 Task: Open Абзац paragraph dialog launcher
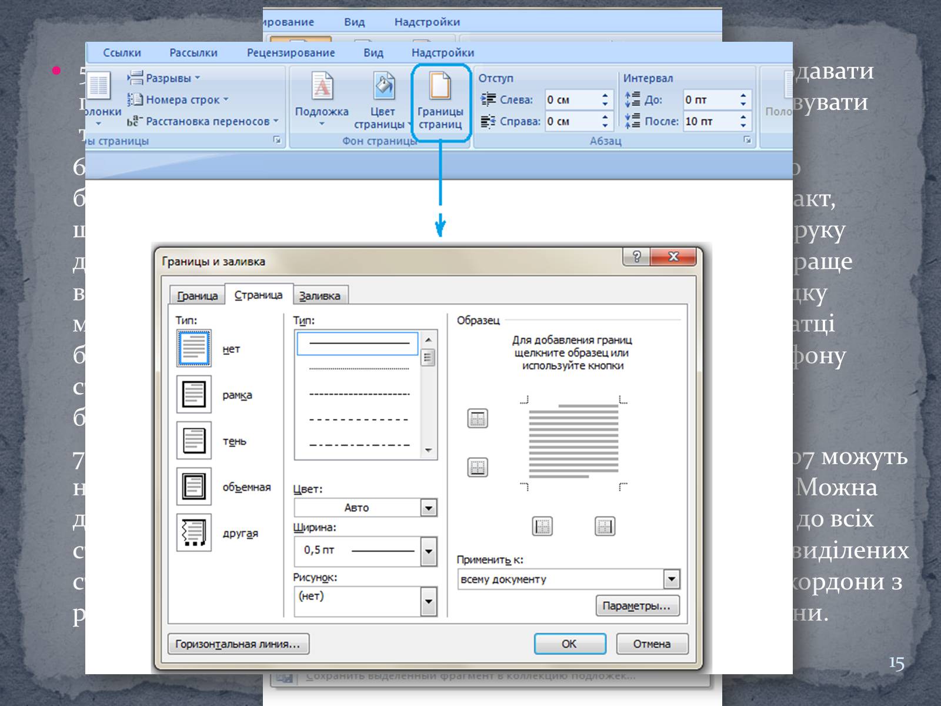click(747, 140)
